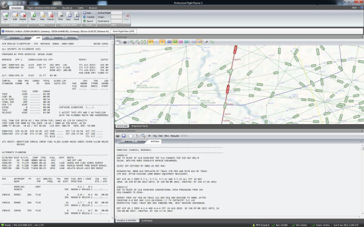Toggle the magenta airway label layer button
The image size is (364, 227).
coord(181,42)
